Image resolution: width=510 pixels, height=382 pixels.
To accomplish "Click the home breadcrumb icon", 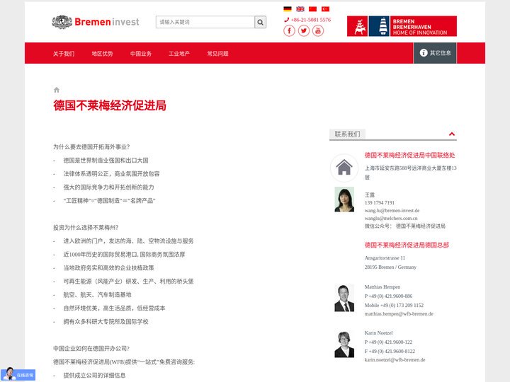I will click(x=57, y=90).
